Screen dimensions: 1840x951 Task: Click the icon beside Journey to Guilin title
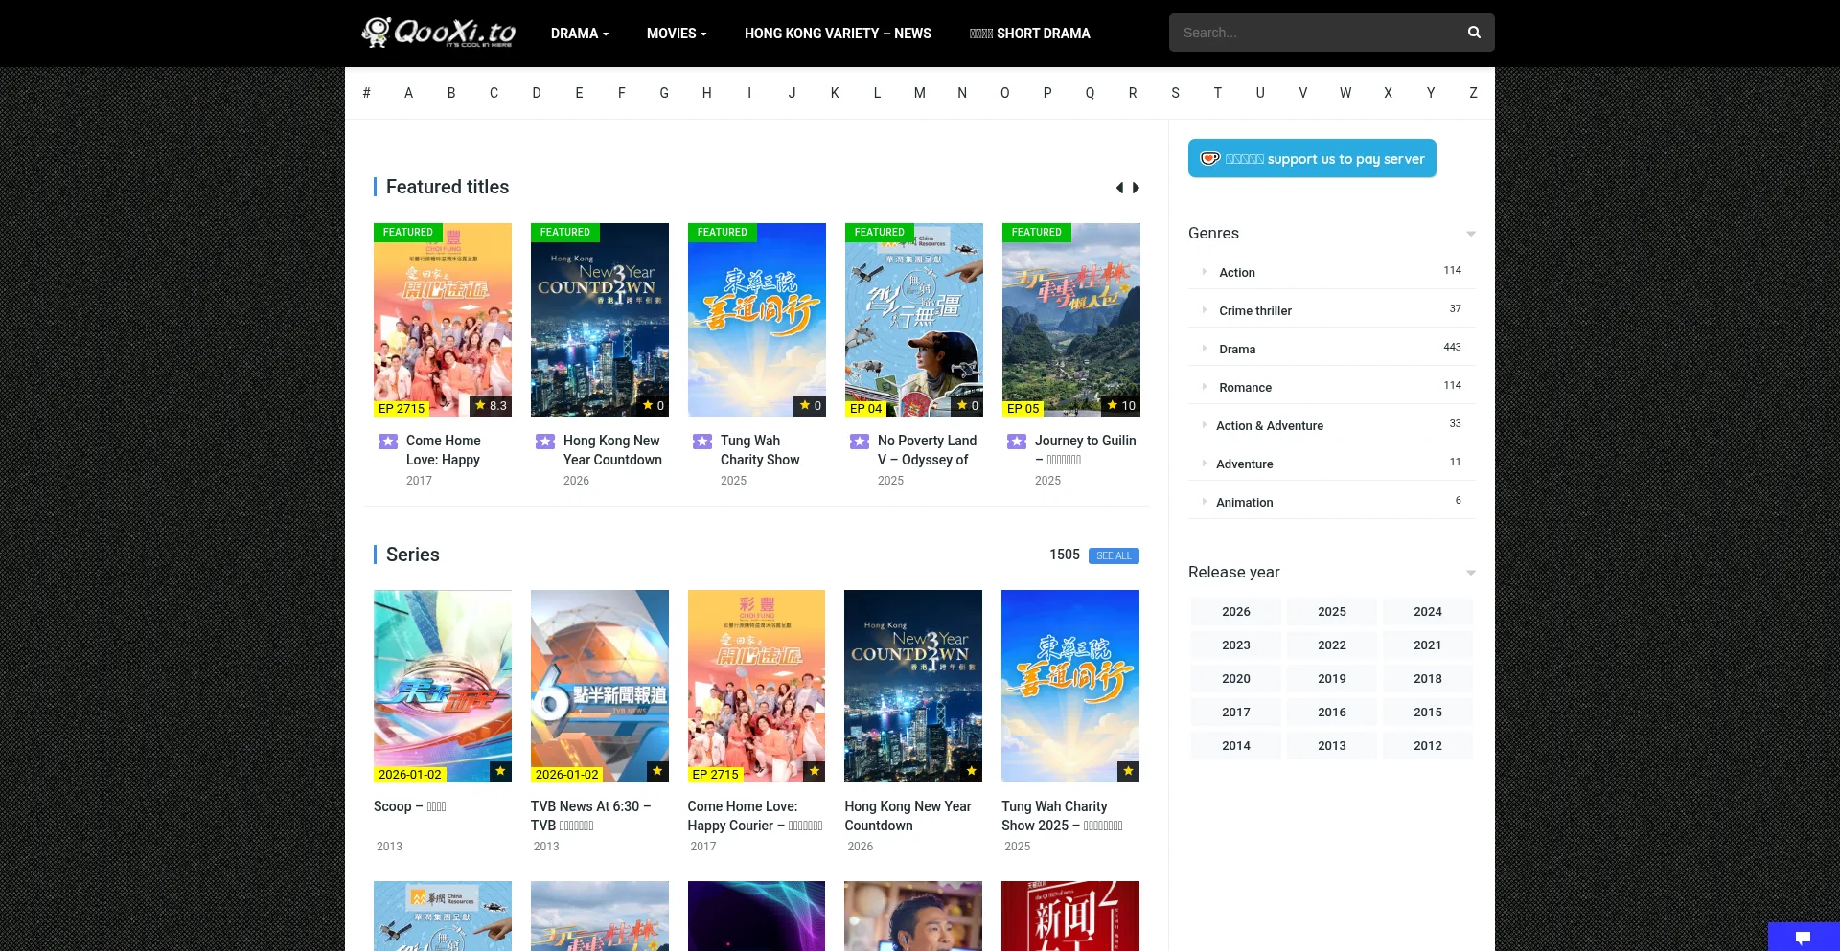(x=1017, y=442)
